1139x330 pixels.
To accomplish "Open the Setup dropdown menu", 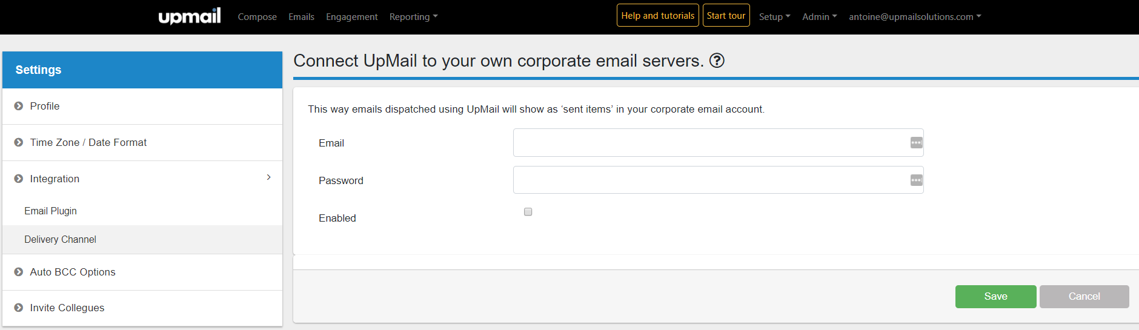I will tap(774, 17).
